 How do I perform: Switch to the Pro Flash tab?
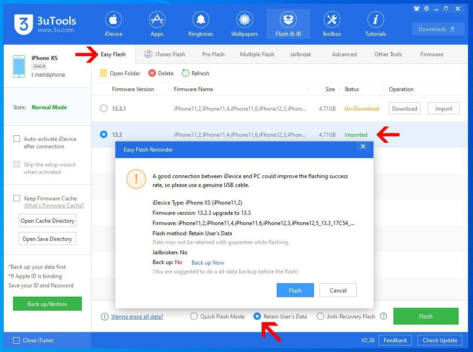(213, 54)
